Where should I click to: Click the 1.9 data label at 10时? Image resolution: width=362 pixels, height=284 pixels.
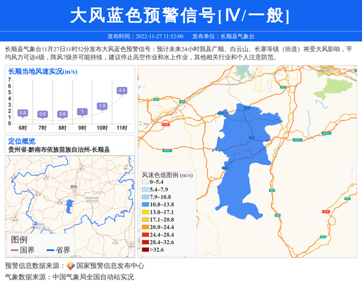tap(102, 106)
